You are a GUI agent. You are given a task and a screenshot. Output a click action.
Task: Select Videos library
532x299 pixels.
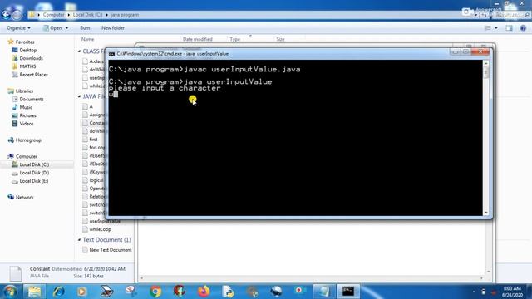pyautogui.click(x=27, y=124)
